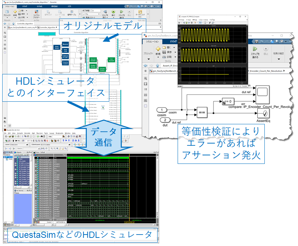The image size is (298, 246).
Task: Open simulation mode dropdown showing ノーマル
Action: point(91,14)
